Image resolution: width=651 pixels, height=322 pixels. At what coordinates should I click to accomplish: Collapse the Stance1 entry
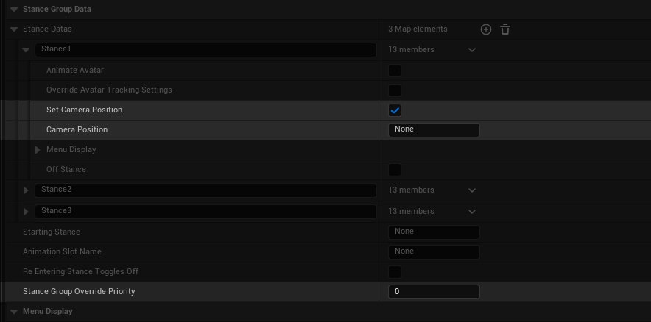27,50
